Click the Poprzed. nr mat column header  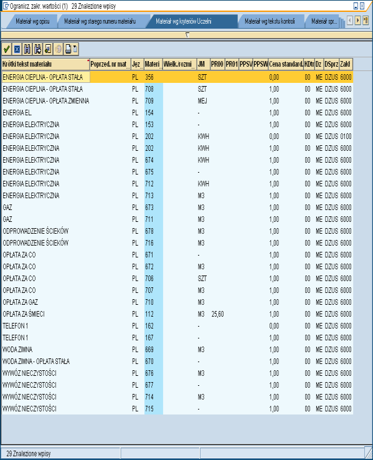110,64
